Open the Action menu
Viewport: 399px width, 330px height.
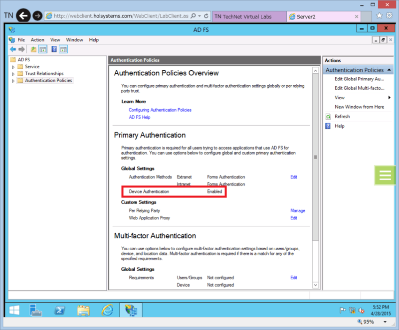37,40
